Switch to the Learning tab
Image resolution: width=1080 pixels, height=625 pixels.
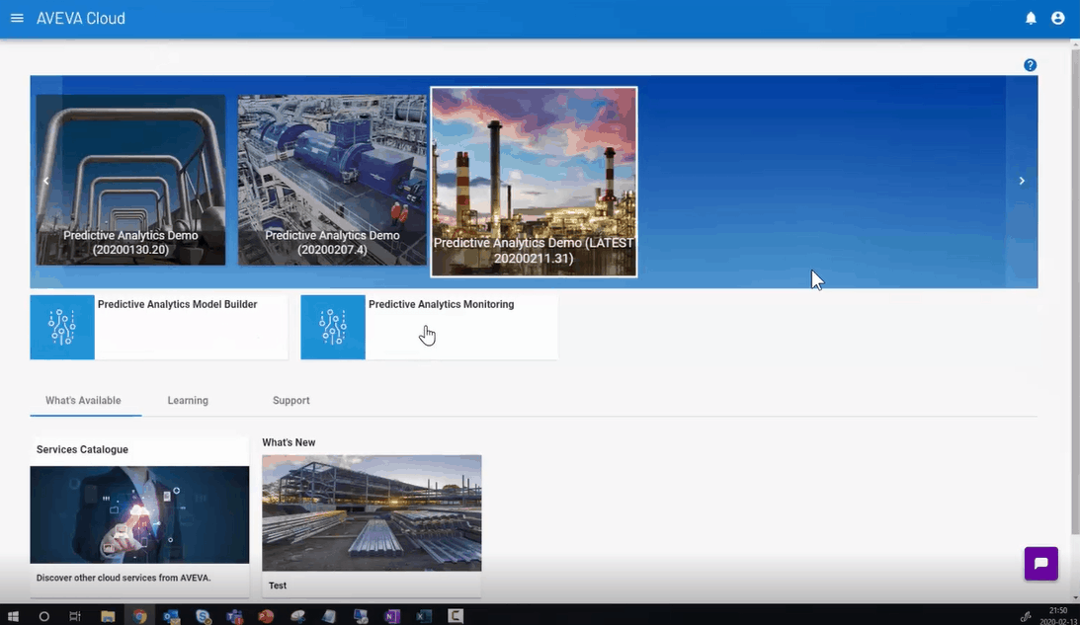(x=188, y=401)
